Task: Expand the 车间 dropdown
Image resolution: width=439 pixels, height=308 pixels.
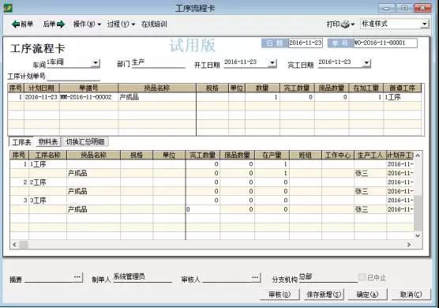Action: [96, 62]
